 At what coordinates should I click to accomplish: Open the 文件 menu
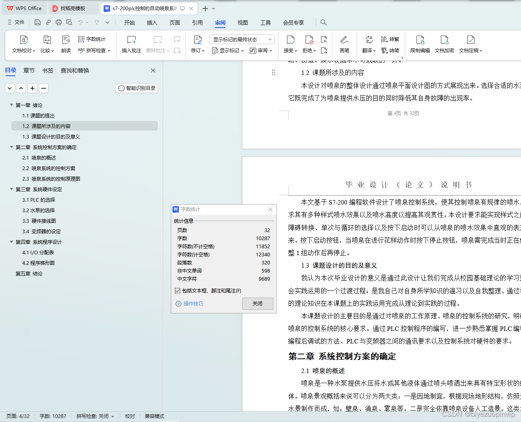tap(16, 22)
